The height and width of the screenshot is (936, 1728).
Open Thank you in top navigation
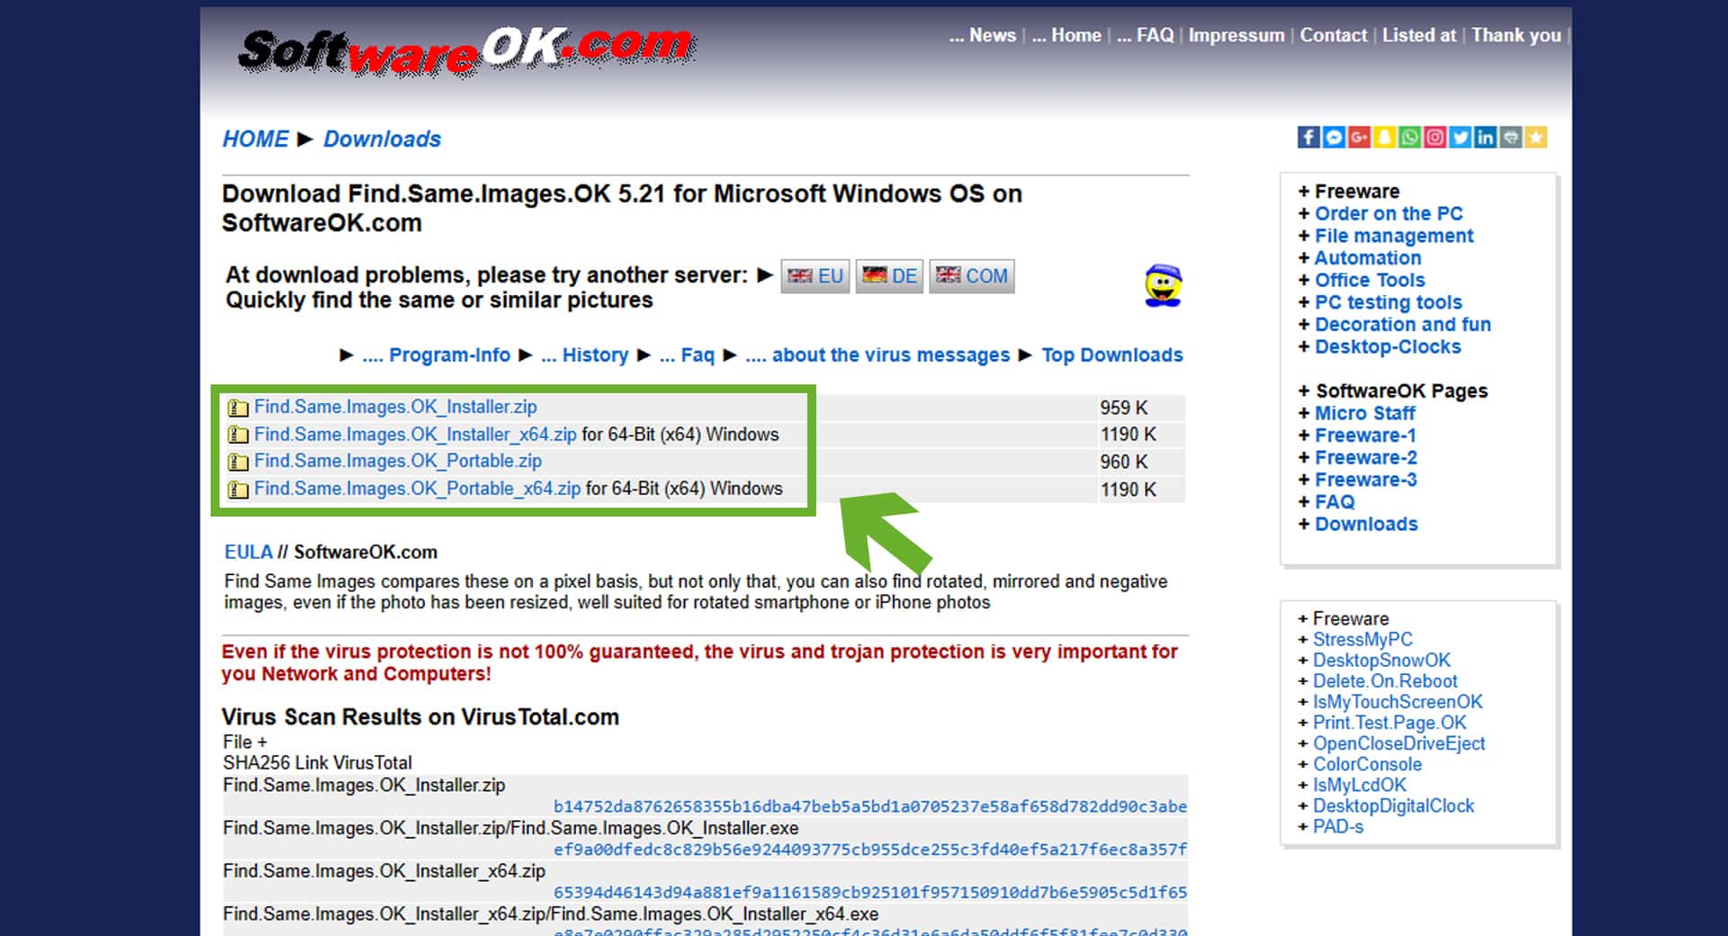tap(1516, 35)
